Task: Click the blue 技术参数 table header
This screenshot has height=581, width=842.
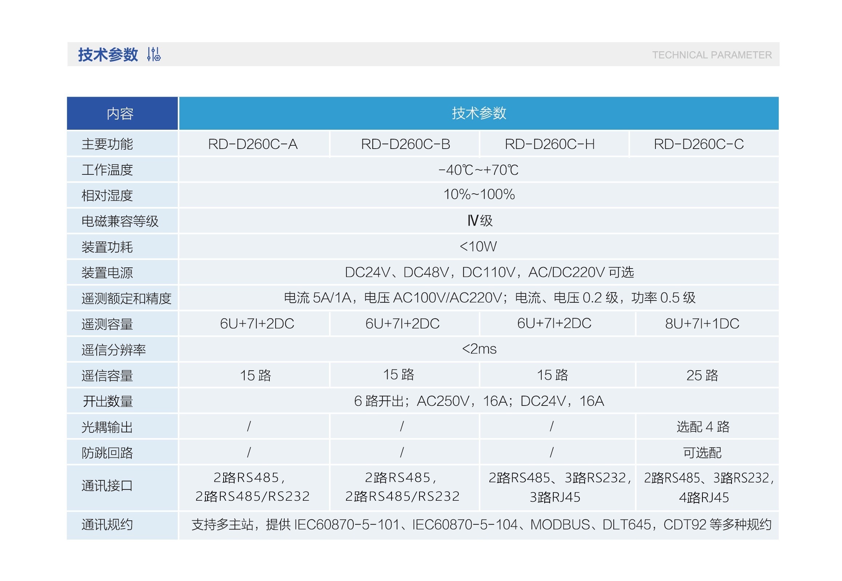Action: click(478, 113)
